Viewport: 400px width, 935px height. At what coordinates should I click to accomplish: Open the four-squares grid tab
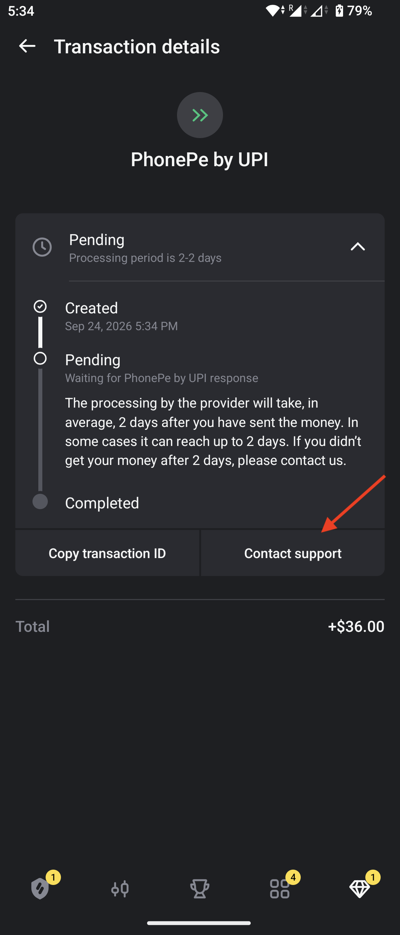tap(280, 889)
